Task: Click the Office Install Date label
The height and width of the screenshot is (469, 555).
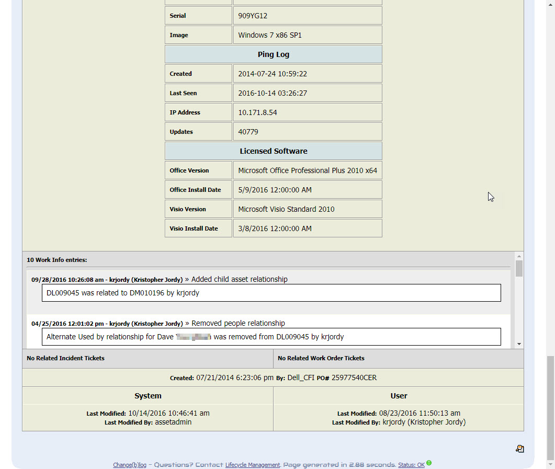Action: coord(195,190)
